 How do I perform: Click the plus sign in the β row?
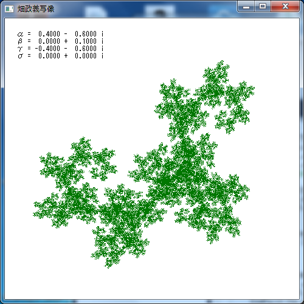pyautogui.click(x=66, y=41)
